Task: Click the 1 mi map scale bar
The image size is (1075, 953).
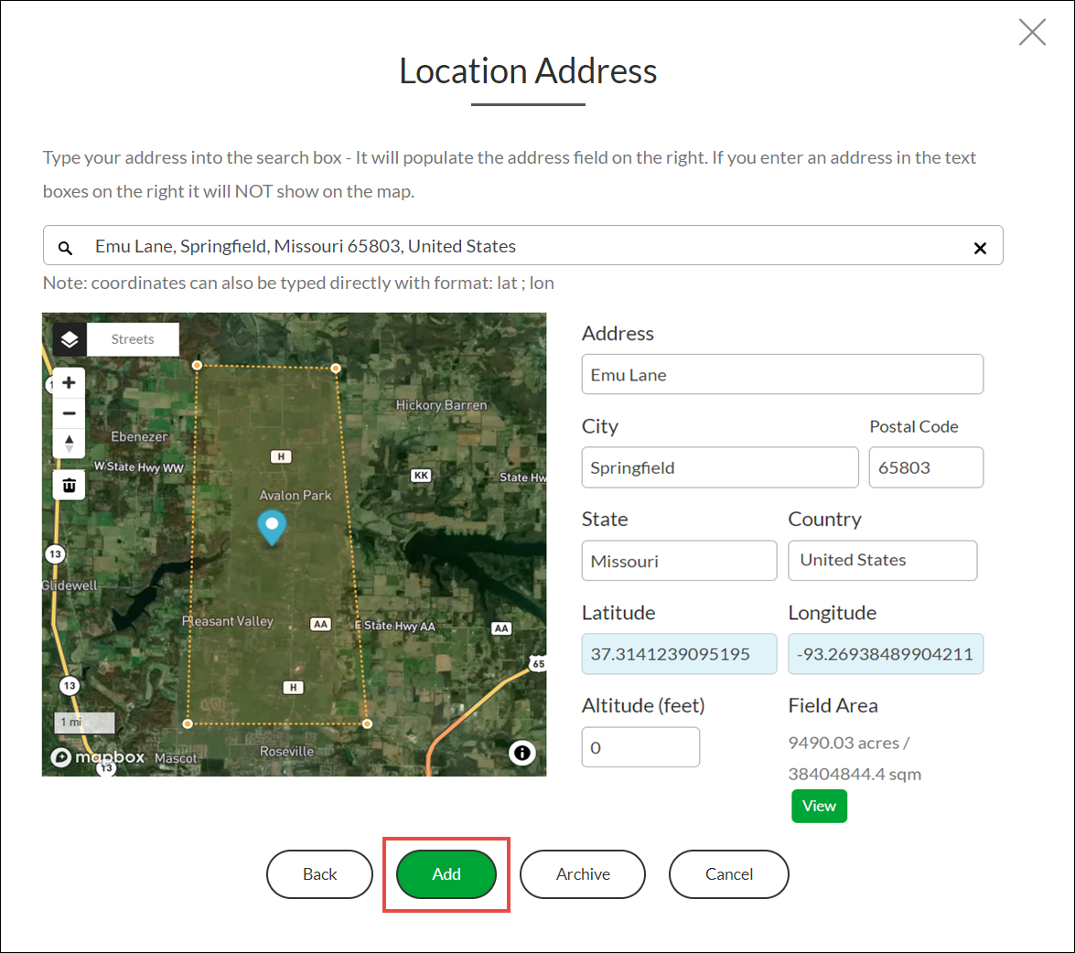Action: (x=84, y=723)
